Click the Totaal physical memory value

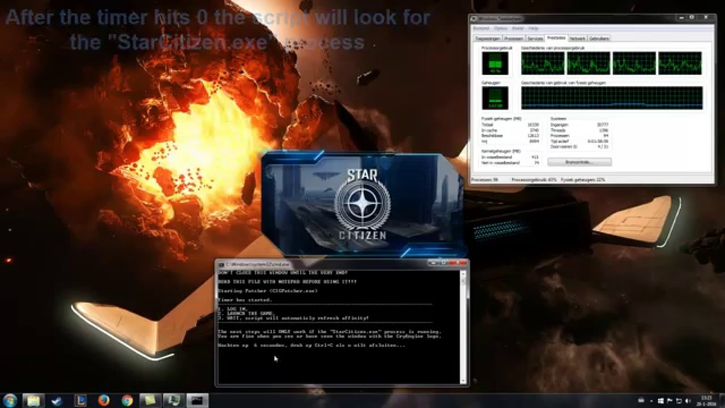click(x=533, y=125)
